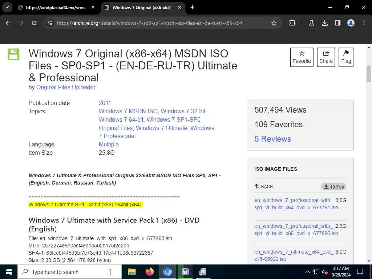This screenshot has width=372, height=279.
Task: Open Original Files Uploader profile link
Action: click(x=66, y=87)
